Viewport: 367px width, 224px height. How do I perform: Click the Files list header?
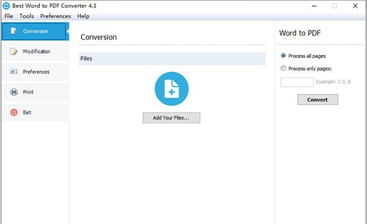pos(172,59)
